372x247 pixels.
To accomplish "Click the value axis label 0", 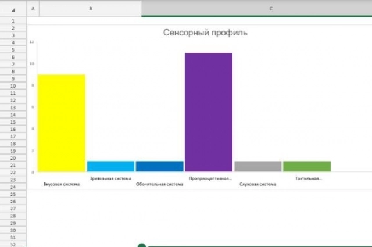I will pos(33,172).
